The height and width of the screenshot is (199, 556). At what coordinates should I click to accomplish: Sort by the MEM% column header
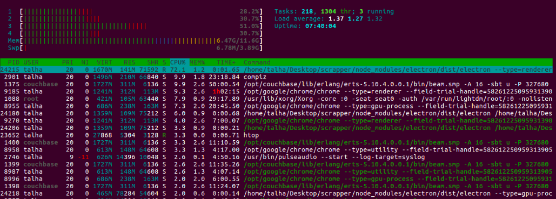tap(198, 63)
